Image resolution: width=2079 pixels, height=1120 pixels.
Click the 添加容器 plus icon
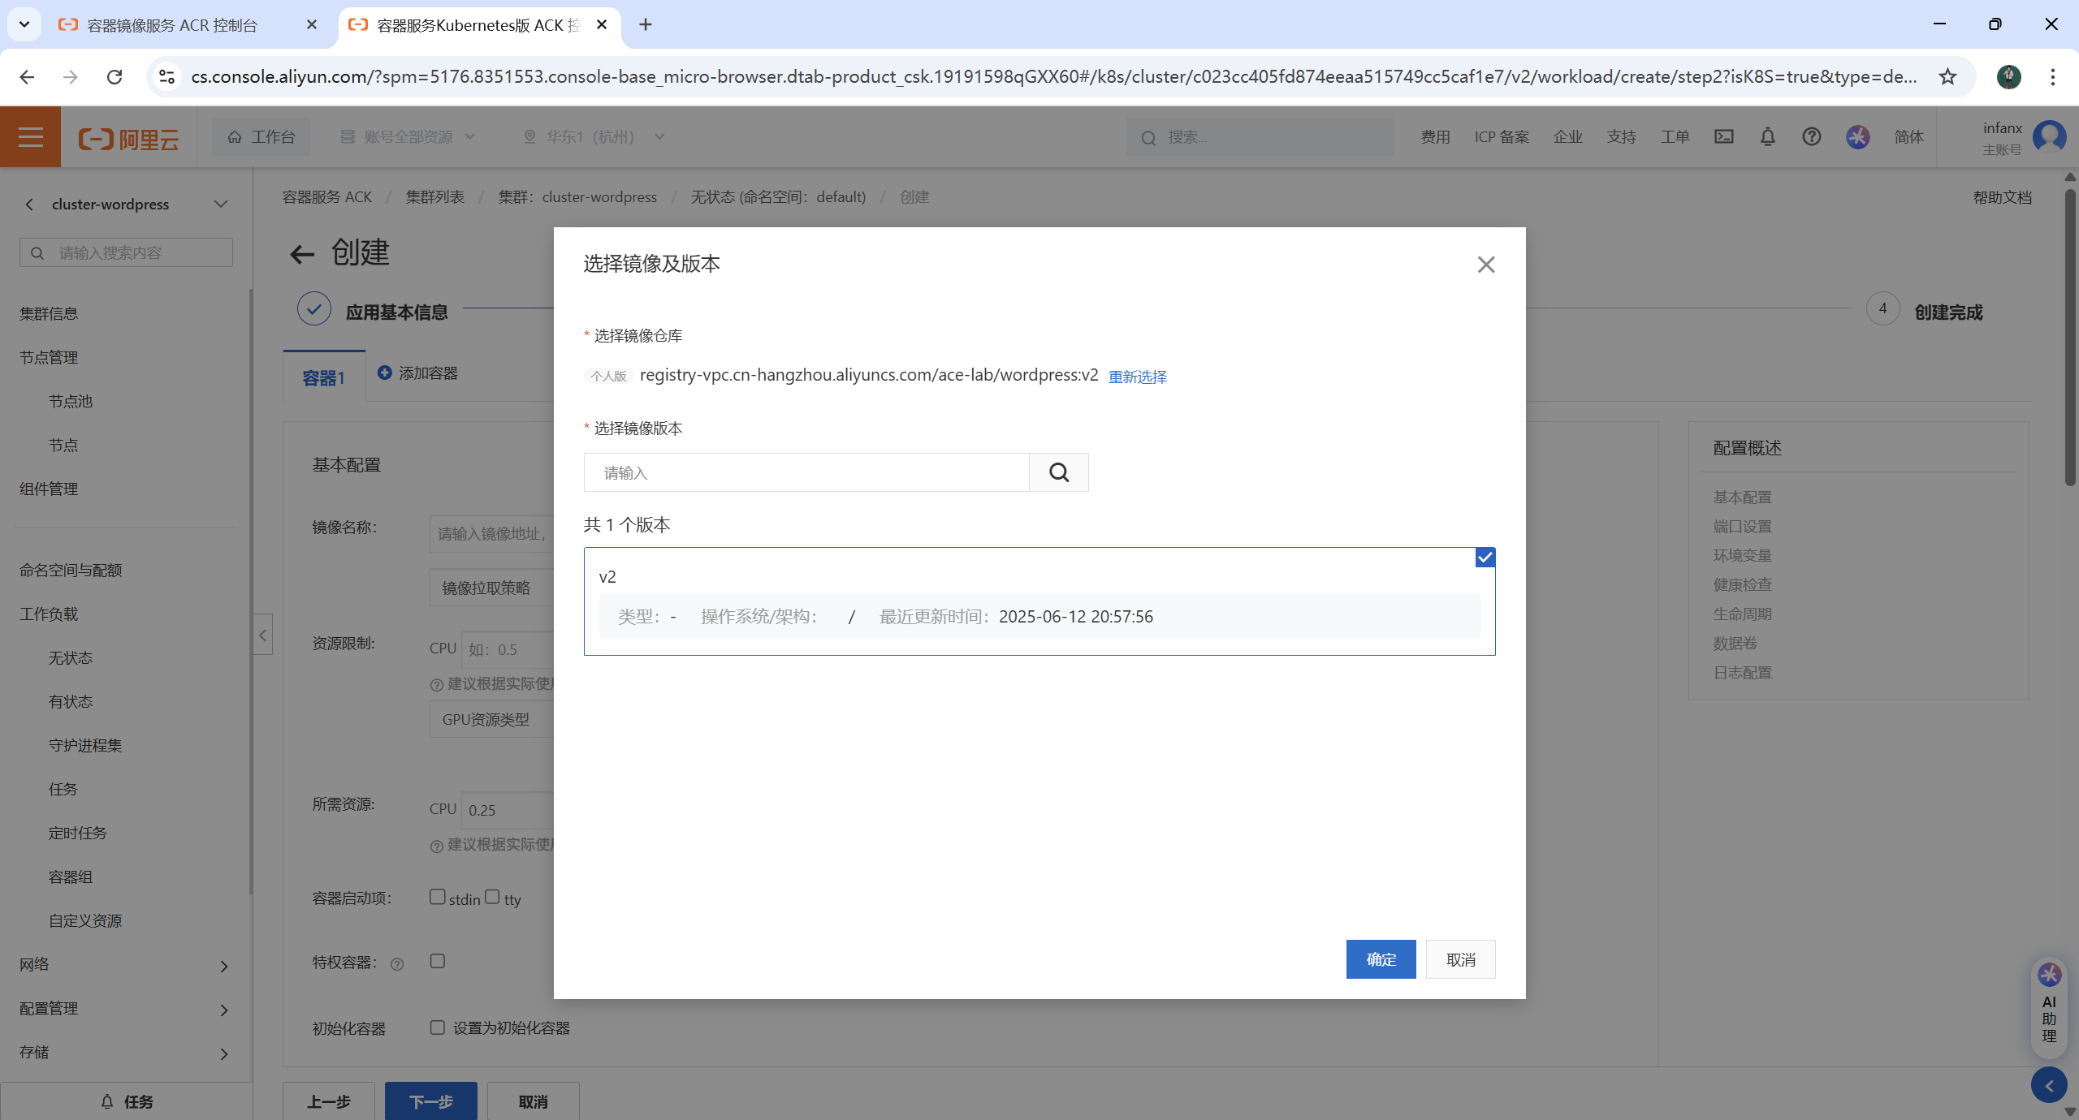[385, 373]
